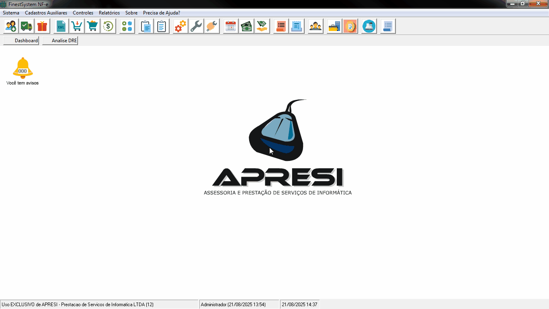Image resolution: width=549 pixels, height=309 pixels.
Task: Click the orange double gears icon
Action: point(180,27)
